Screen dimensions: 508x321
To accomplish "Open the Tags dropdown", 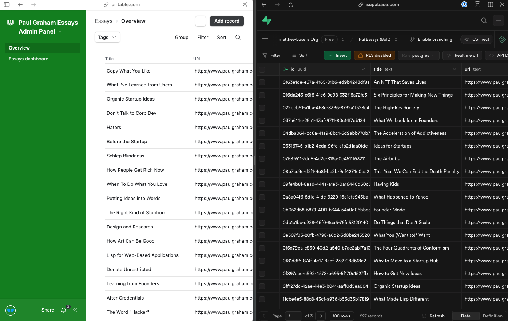I will click(x=107, y=37).
